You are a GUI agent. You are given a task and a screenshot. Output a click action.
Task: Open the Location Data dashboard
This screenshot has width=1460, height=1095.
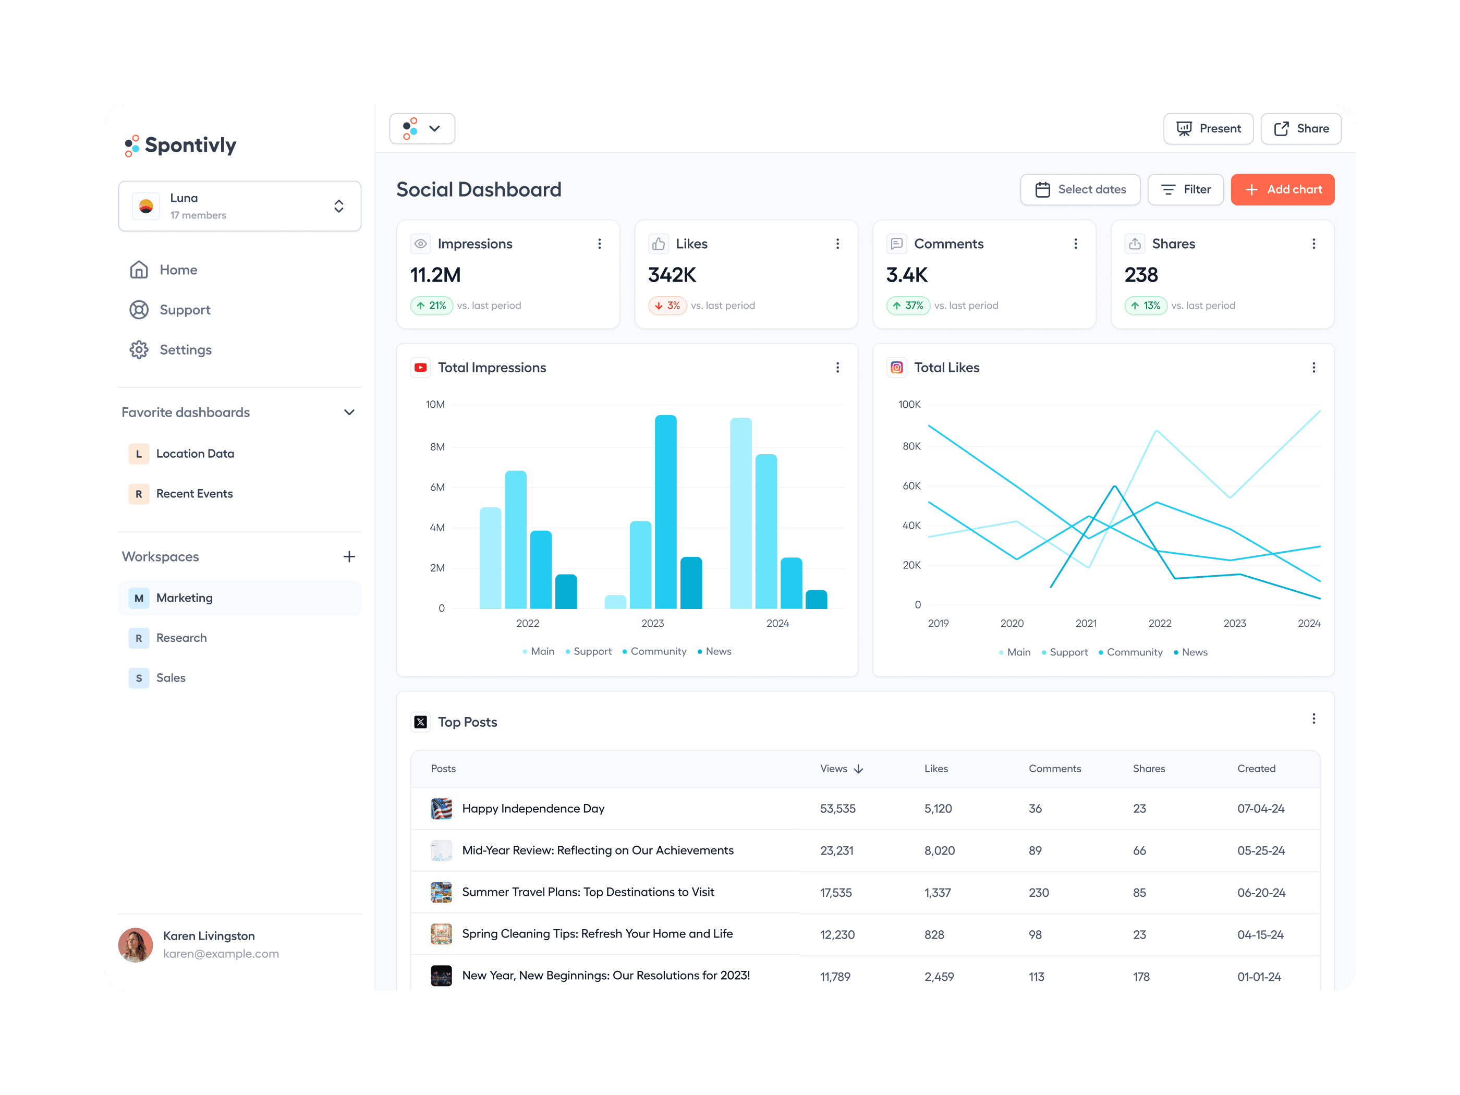194,454
